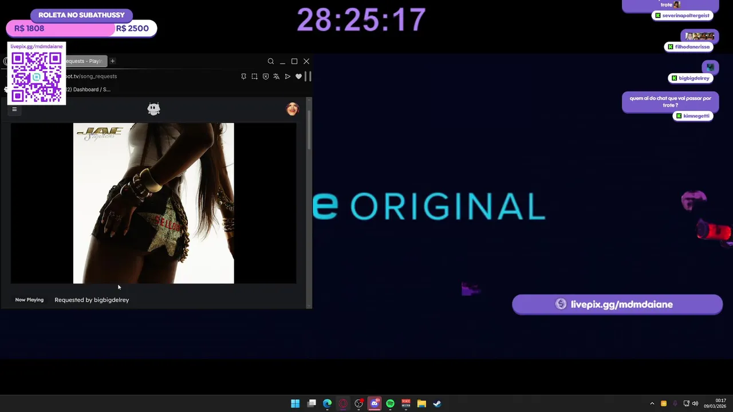Open the Windows Start menu

coord(295,403)
